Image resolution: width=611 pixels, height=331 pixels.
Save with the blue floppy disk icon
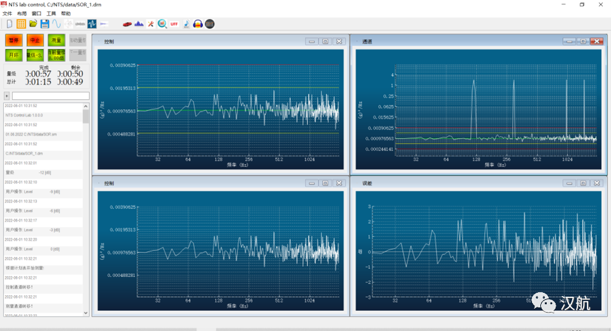[45, 24]
